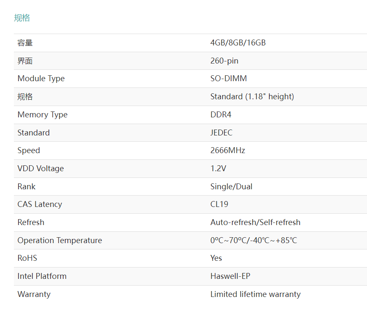The width and height of the screenshot is (367, 310).
Task: Select the 容量 row label
Action: click(25, 43)
